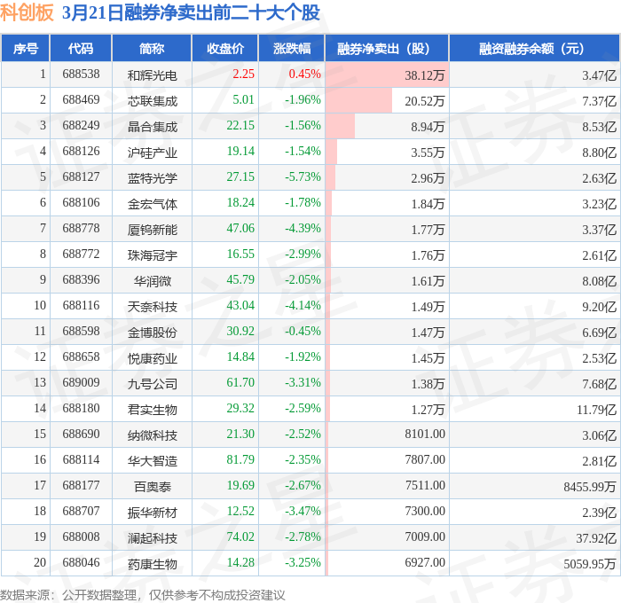621x603 pixels.
Task: Click the title 3月21日融券净卖出前二十大个股
Action: (x=191, y=12)
